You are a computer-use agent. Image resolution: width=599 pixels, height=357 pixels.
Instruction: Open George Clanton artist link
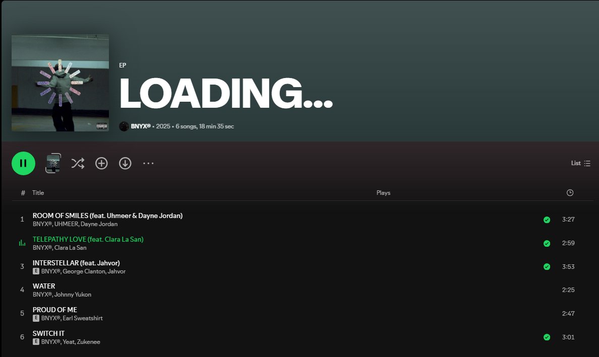coord(84,271)
